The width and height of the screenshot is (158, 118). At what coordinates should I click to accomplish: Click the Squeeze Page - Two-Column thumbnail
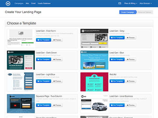tap(21, 104)
